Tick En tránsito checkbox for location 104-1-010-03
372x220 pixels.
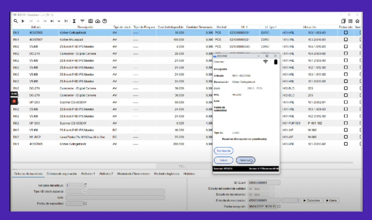tap(346, 46)
